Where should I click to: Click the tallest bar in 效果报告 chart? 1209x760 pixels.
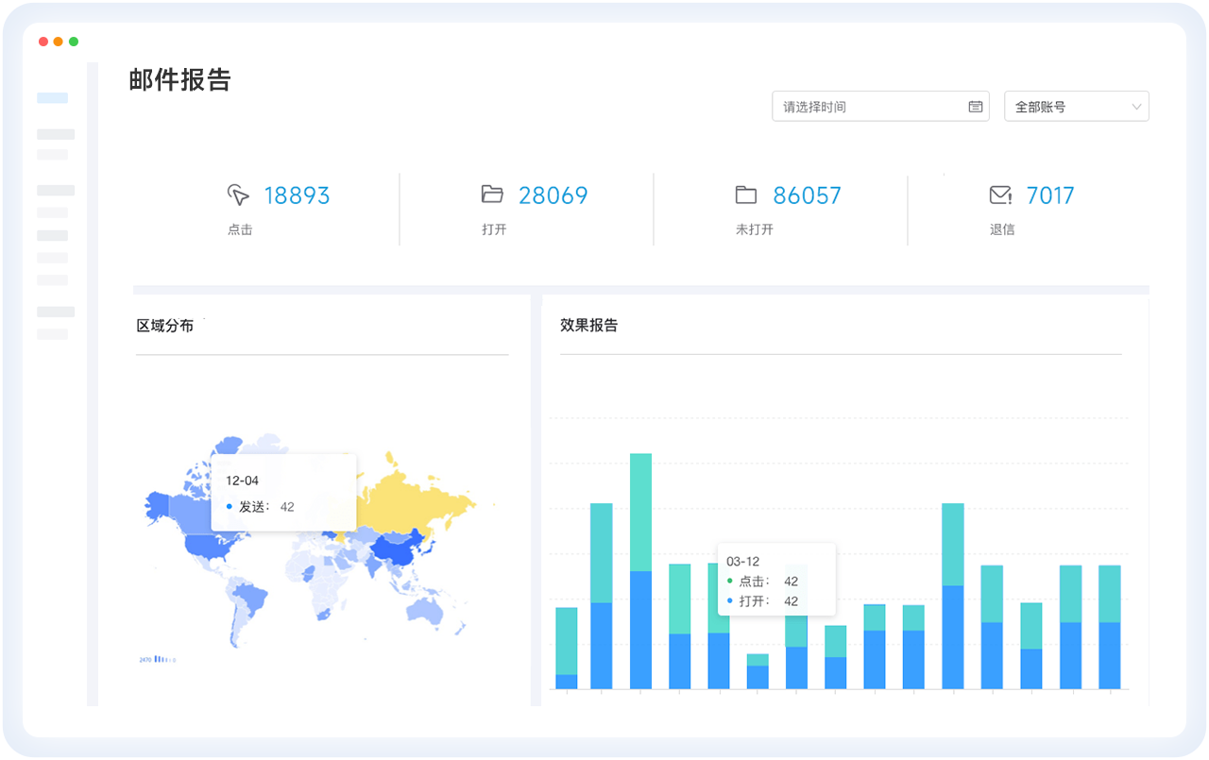pyautogui.click(x=640, y=570)
